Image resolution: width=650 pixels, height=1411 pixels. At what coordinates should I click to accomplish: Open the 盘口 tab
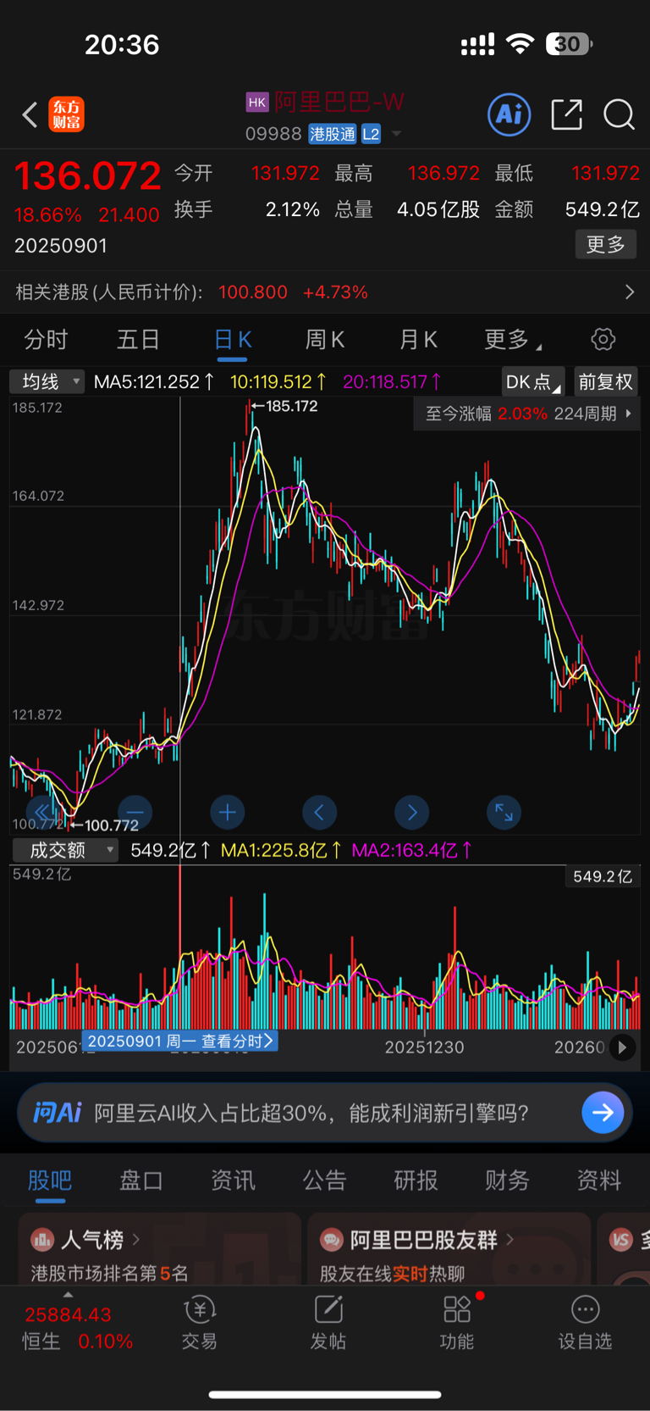click(x=141, y=1180)
